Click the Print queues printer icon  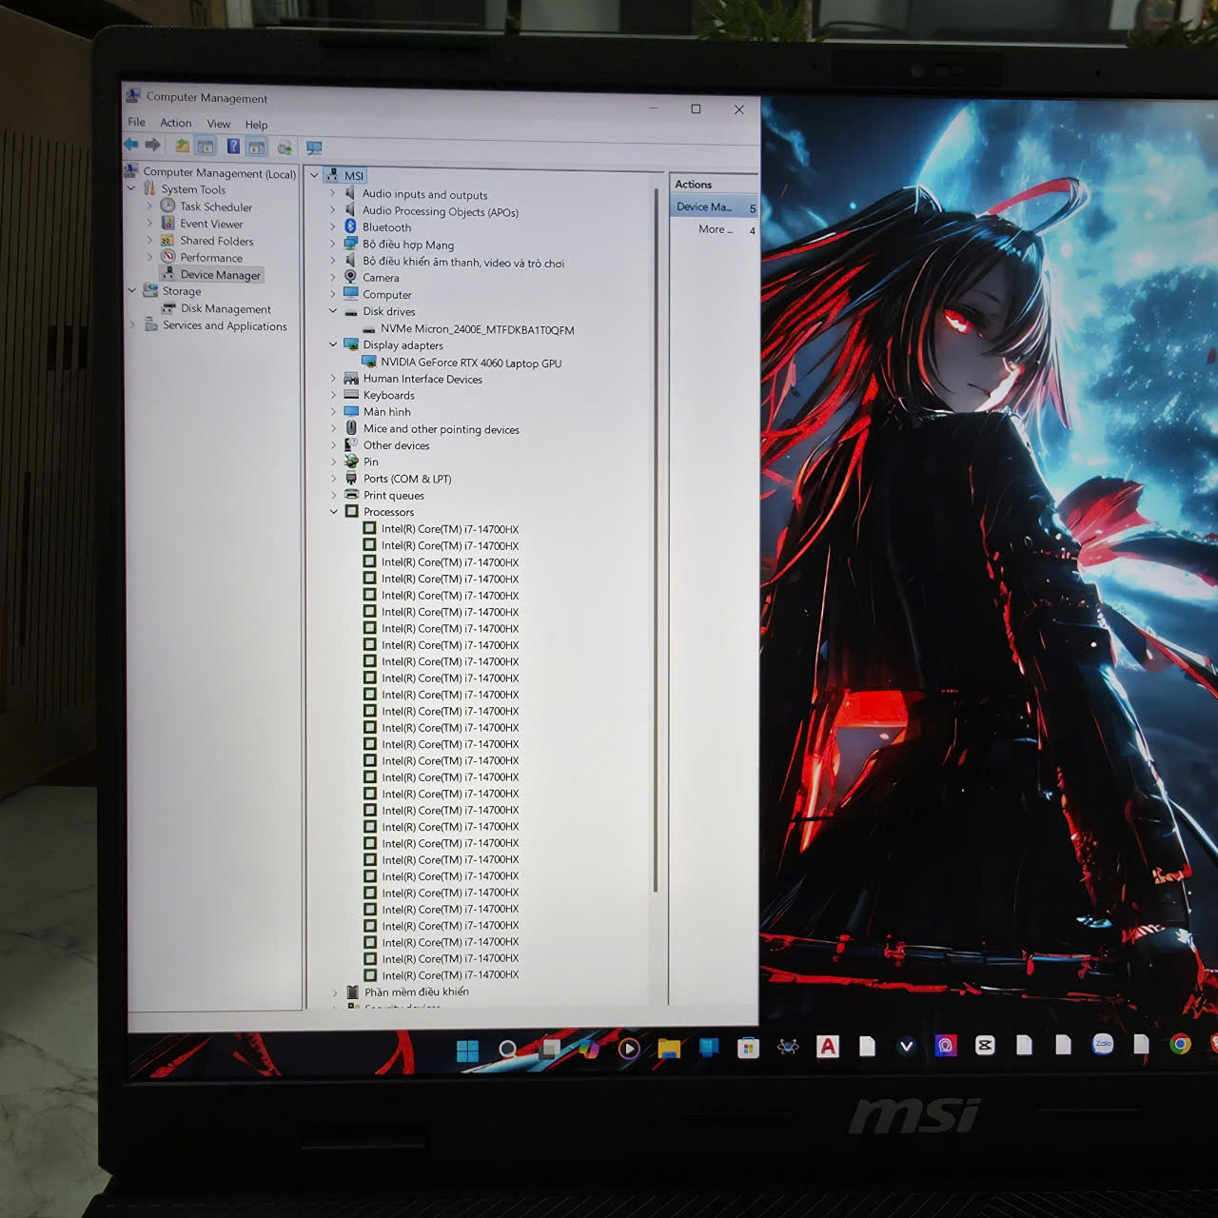coord(351,495)
